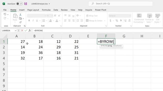The image size is (163, 91).
Task: Switch to the Review tab
Action: 64,10
